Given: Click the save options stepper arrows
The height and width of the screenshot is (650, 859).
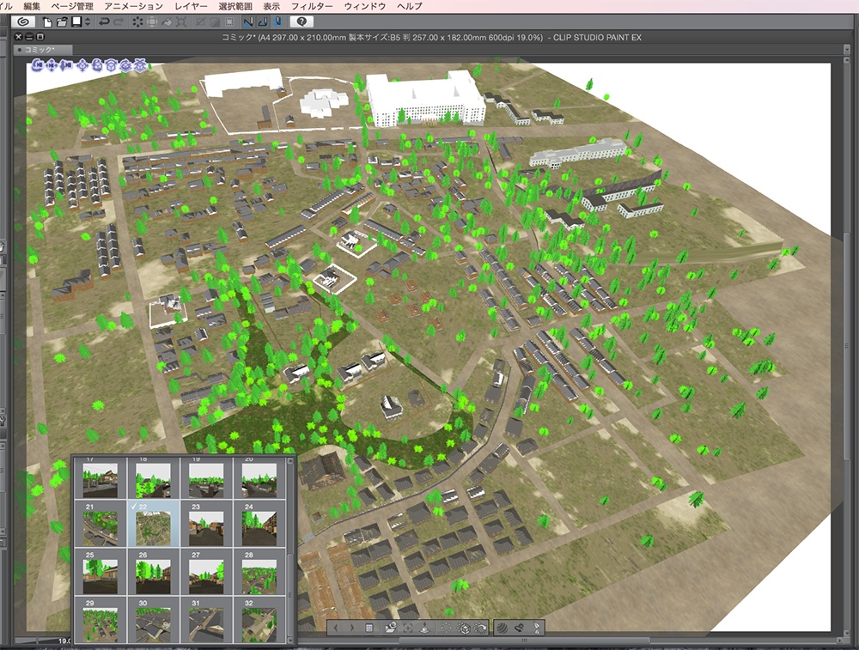Looking at the screenshot, I should pos(88,22).
